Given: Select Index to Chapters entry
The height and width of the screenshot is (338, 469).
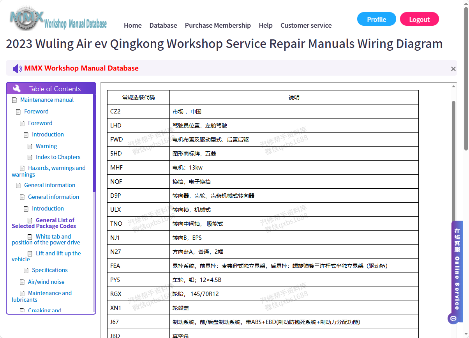Looking at the screenshot, I should [x=58, y=157].
